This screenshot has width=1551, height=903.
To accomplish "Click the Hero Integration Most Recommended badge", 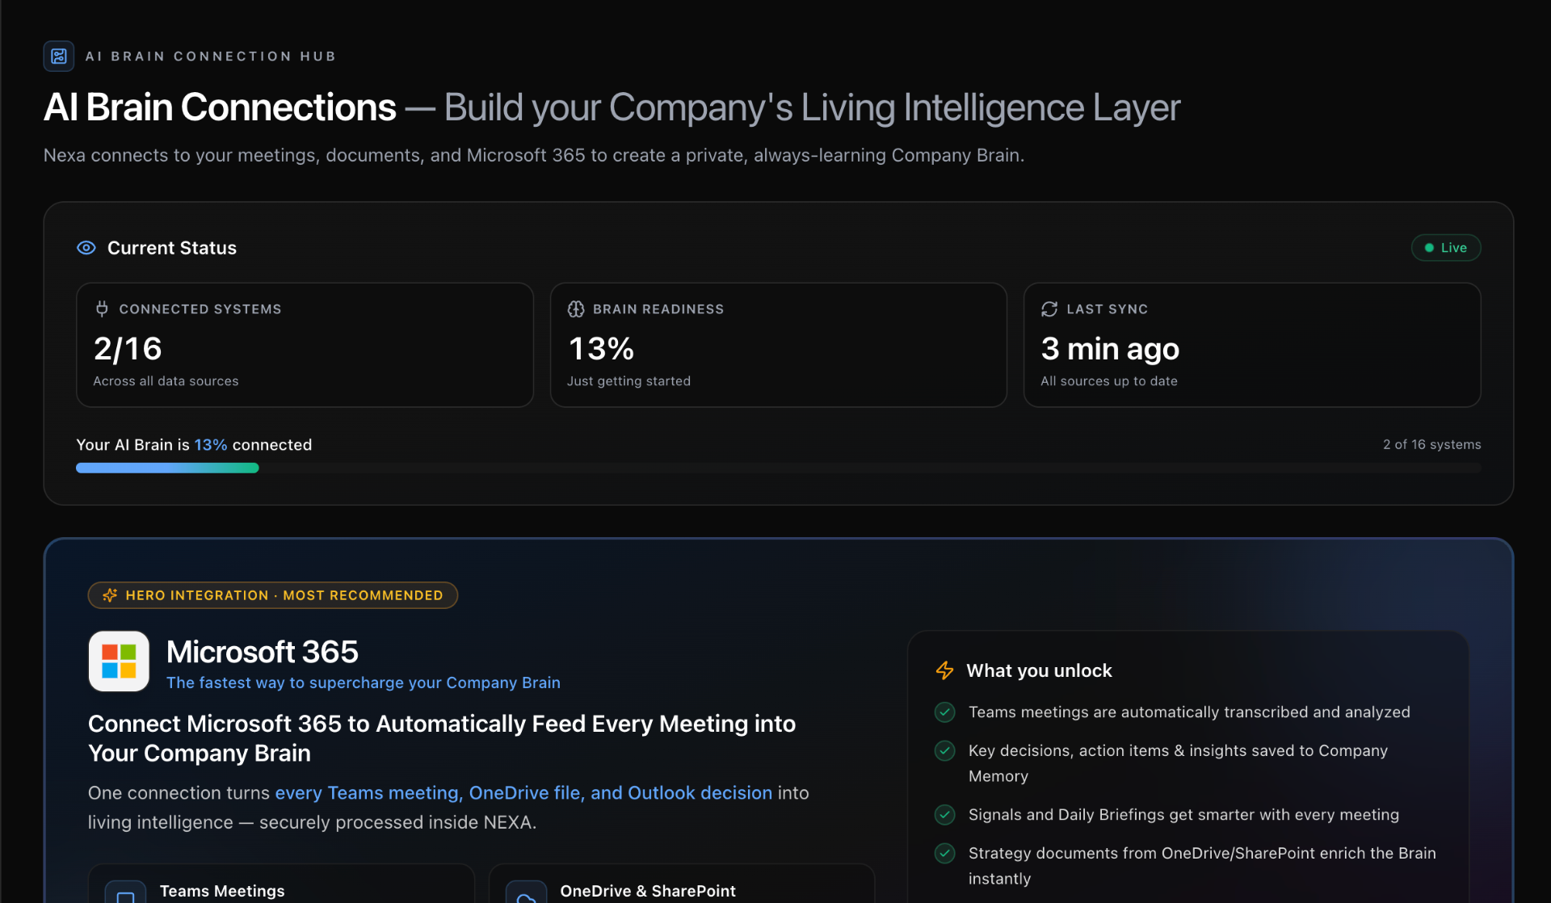I will [273, 595].
